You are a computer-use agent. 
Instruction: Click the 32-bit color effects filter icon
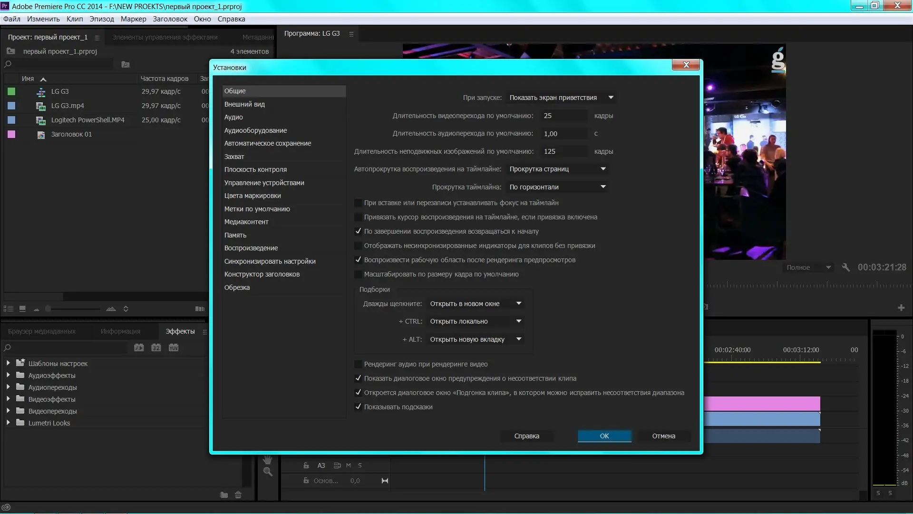click(x=156, y=348)
